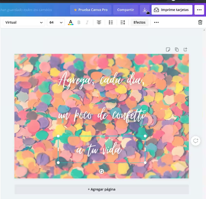Click bottom-left resize handle of selection
The width and height of the screenshot is (206, 199).
pyautogui.click(x=58, y=163)
